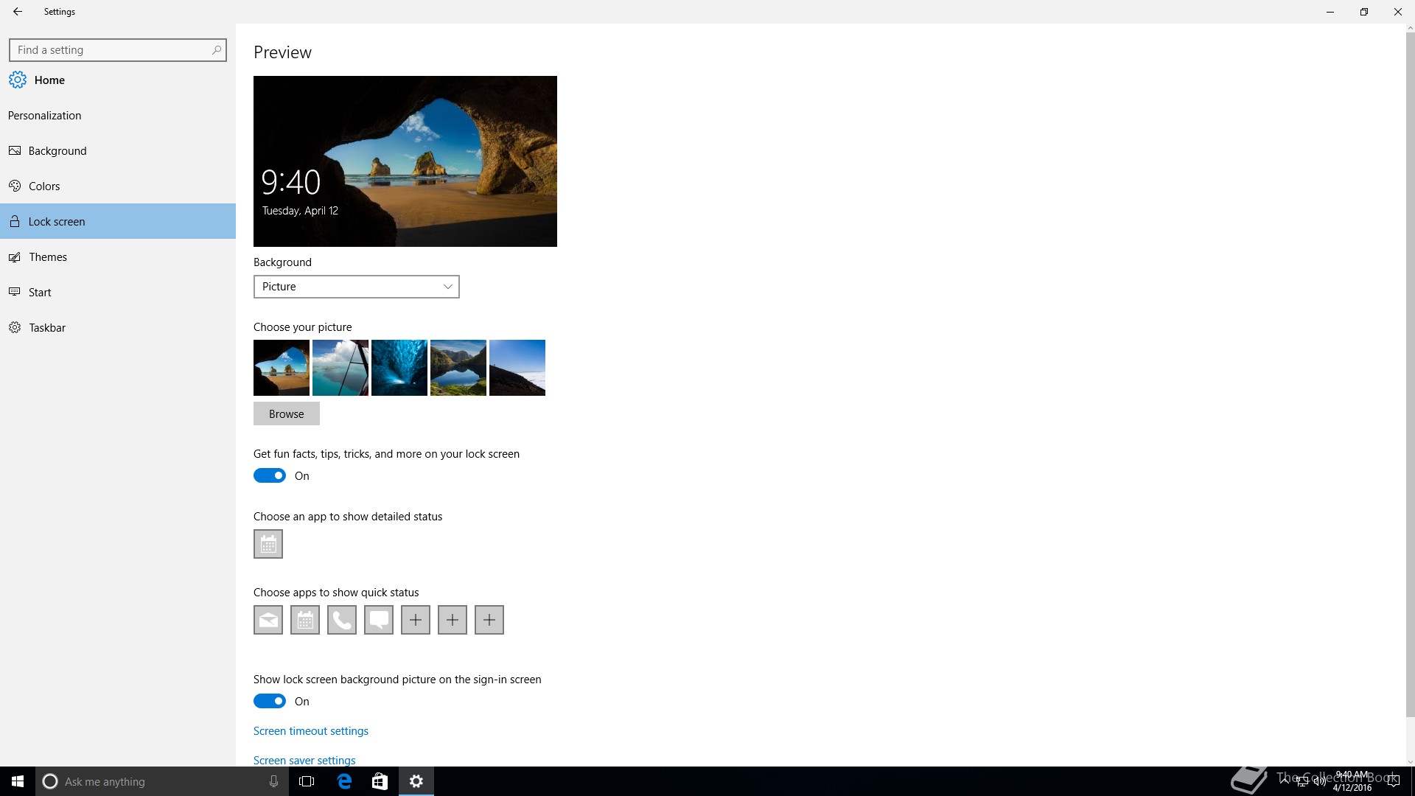Select the blue ice cave thumbnail
Viewport: 1415px width, 796px height.
tap(399, 368)
